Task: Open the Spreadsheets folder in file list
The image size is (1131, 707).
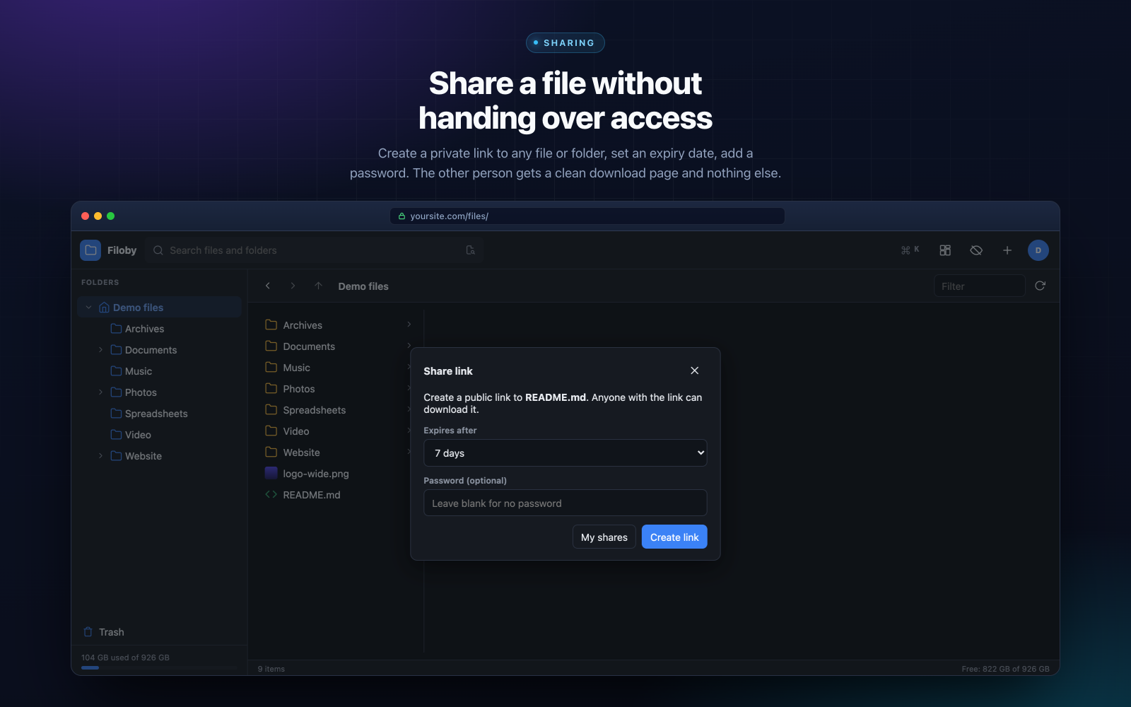Action: (339, 410)
